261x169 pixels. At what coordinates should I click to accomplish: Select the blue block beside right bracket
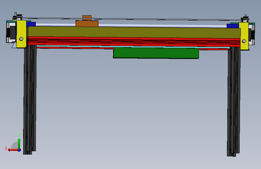pos(233,26)
